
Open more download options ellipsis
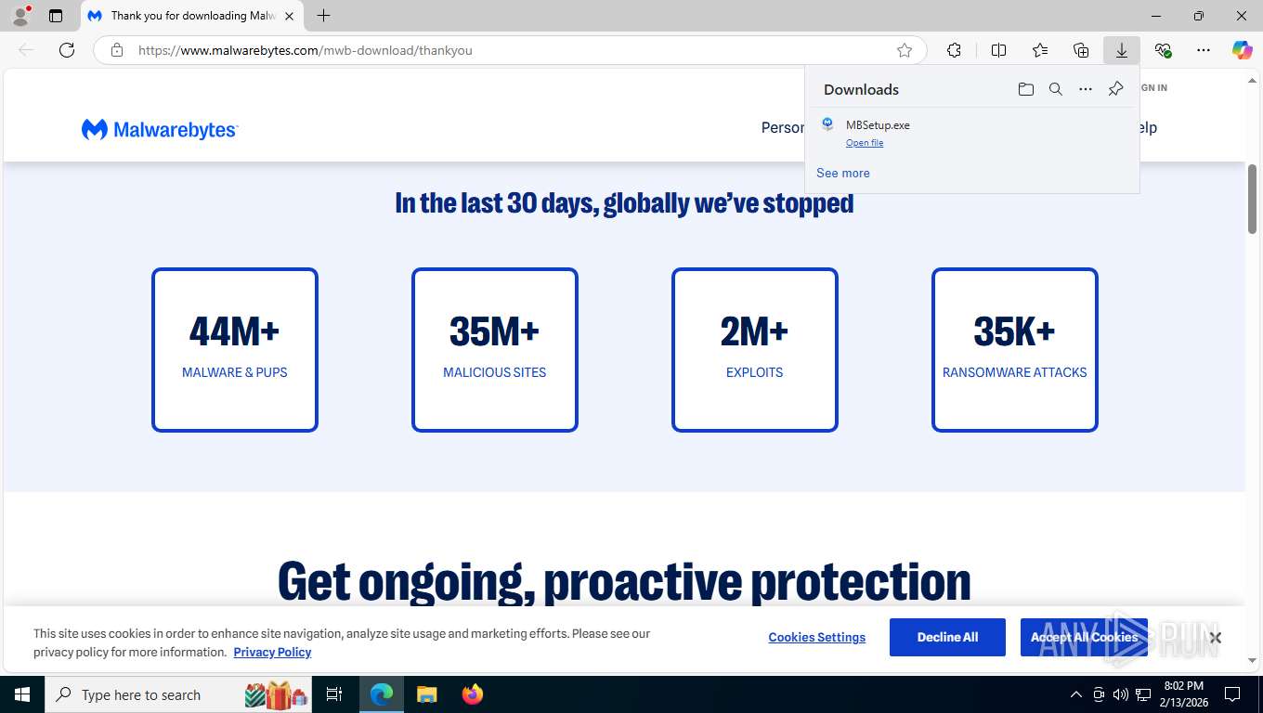(x=1086, y=89)
